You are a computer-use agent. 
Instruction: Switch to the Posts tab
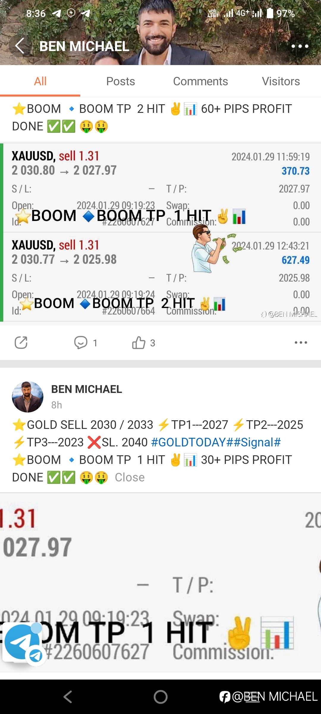click(120, 81)
